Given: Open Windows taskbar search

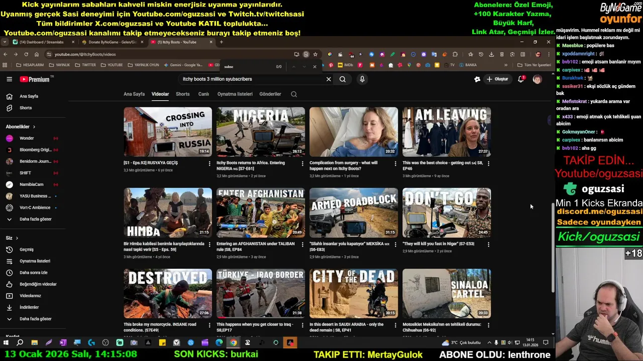Looking at the screenshot, I should pos(20,343).
